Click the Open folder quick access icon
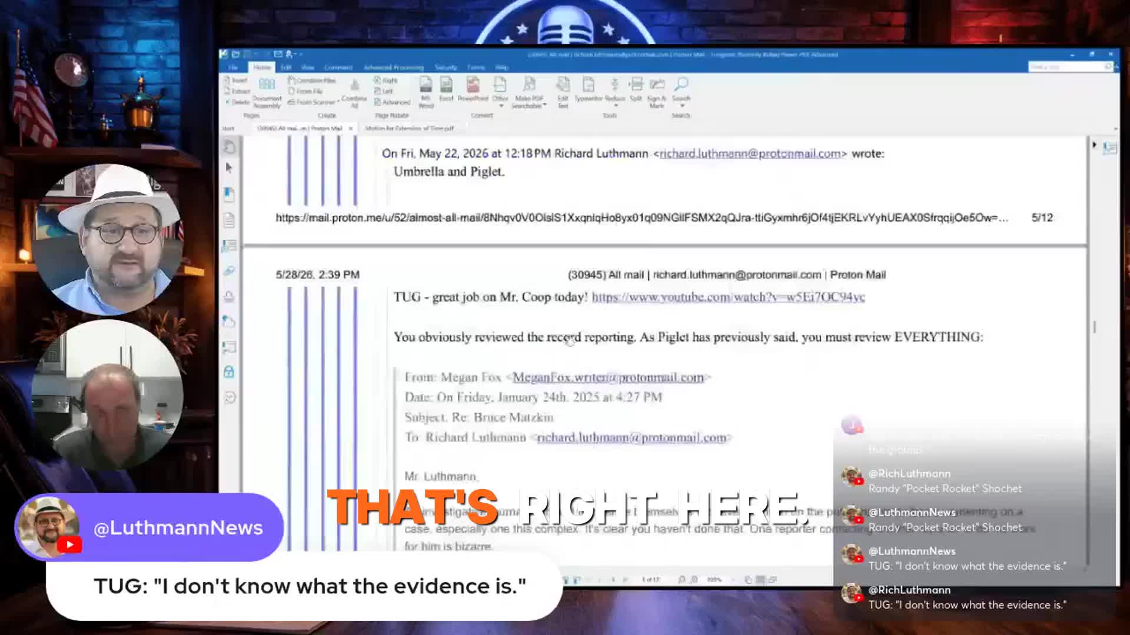This screenshot has width=1130, height=635. (235, 54)
